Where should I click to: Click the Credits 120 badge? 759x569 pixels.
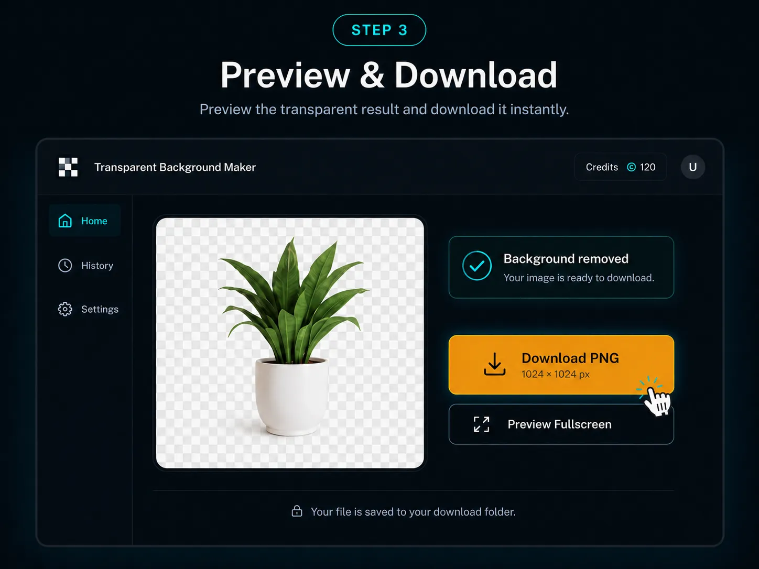(621, 167)
